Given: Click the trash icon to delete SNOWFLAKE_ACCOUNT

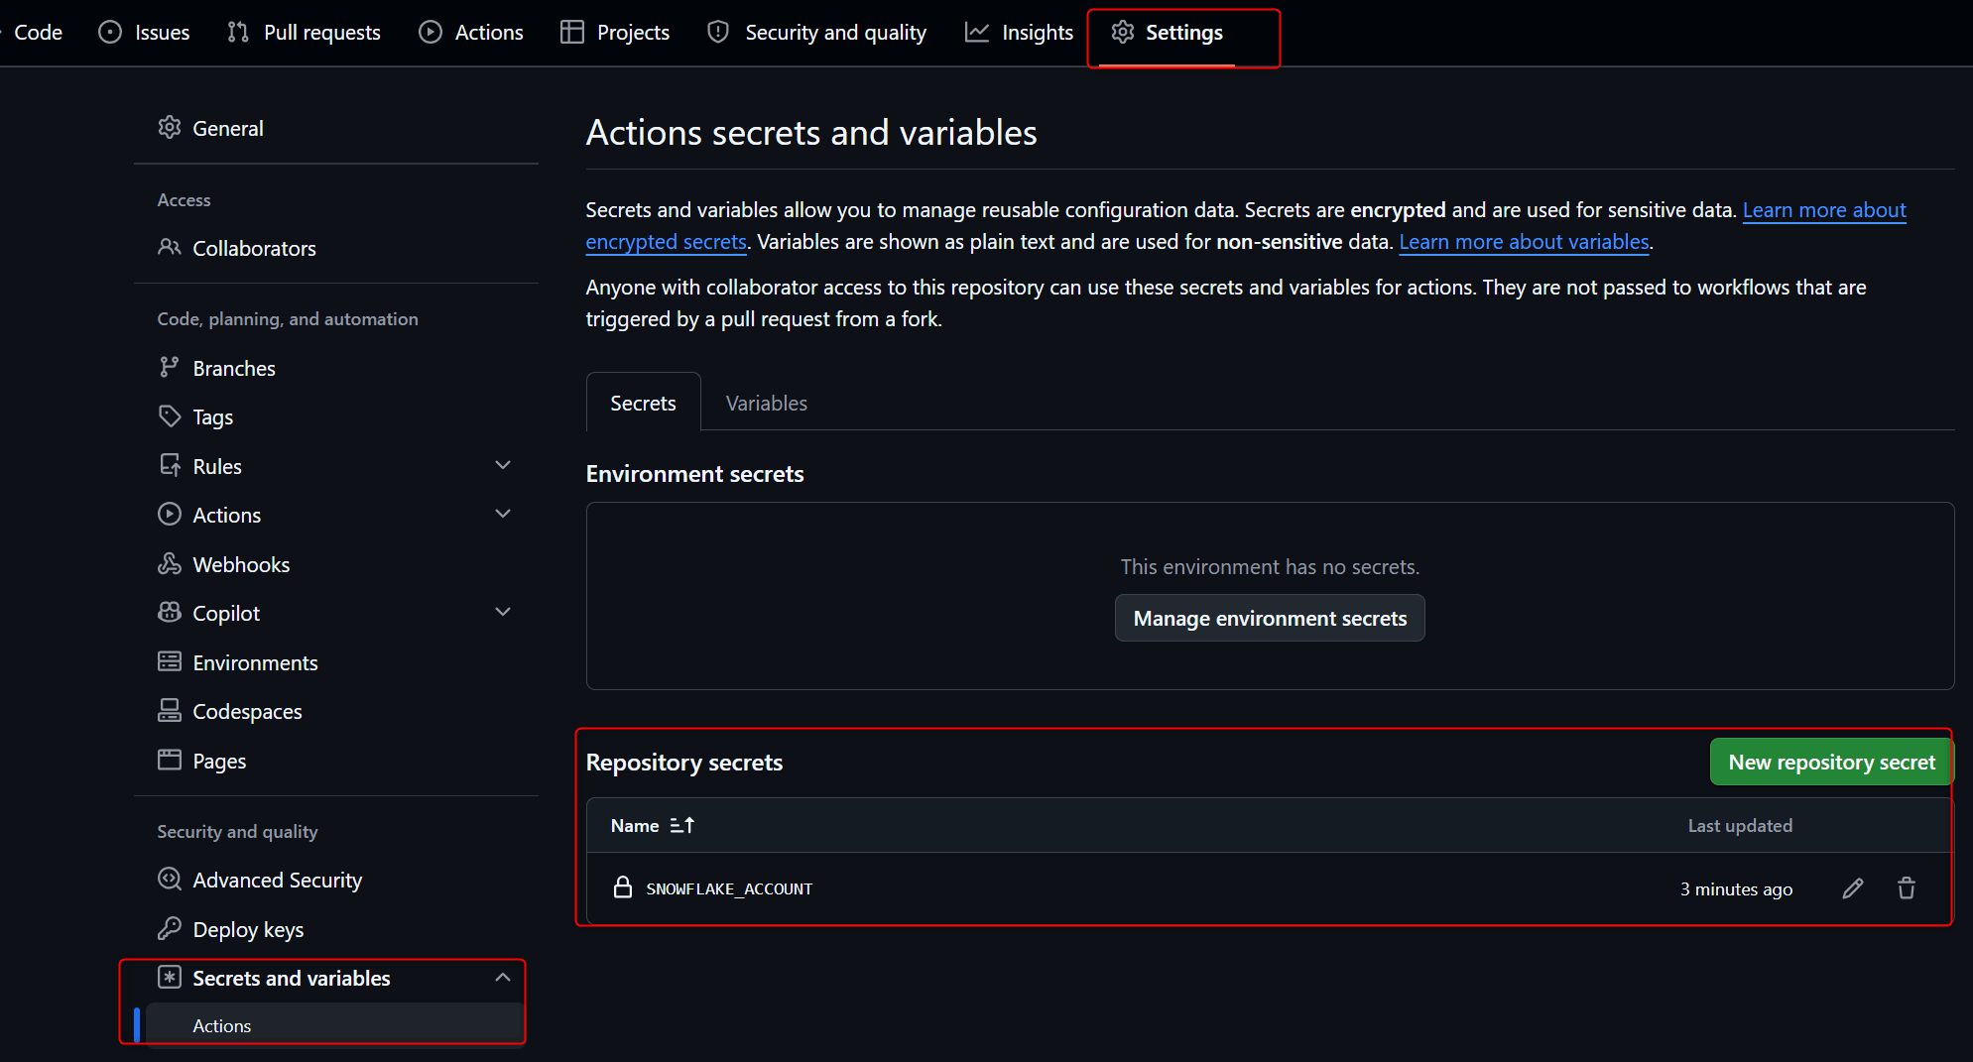Looking at the screenshot, I should click(1906, 888).
